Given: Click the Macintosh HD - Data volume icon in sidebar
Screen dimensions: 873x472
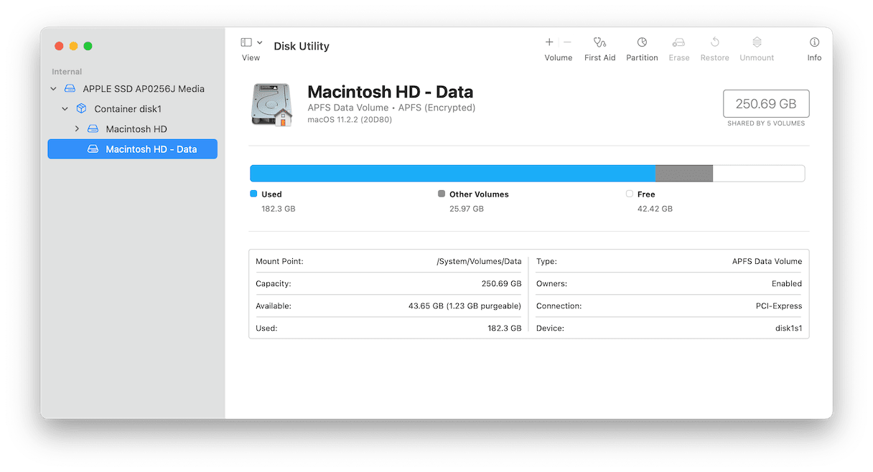Looking at the screenshot, I should (93, 149).
